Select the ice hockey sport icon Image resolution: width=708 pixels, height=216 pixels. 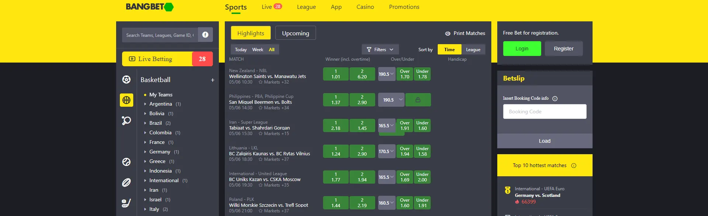pyautogui.click(x=126, y=203)
